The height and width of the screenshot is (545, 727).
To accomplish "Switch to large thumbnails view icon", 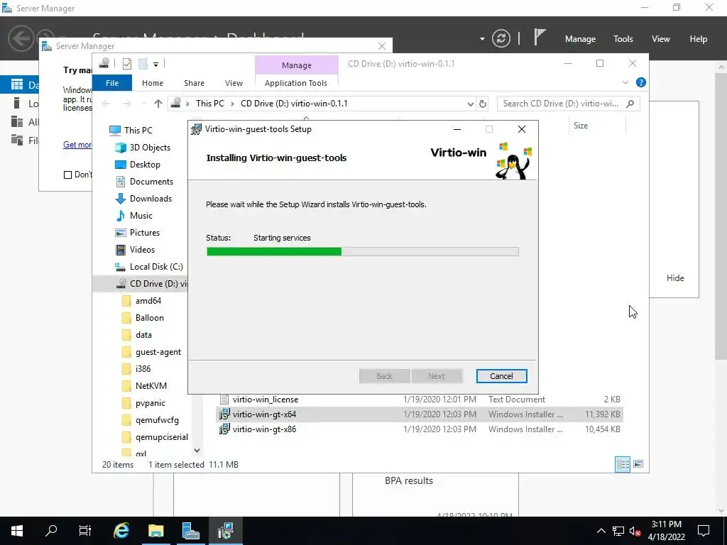I will click(x=638, y=464).
